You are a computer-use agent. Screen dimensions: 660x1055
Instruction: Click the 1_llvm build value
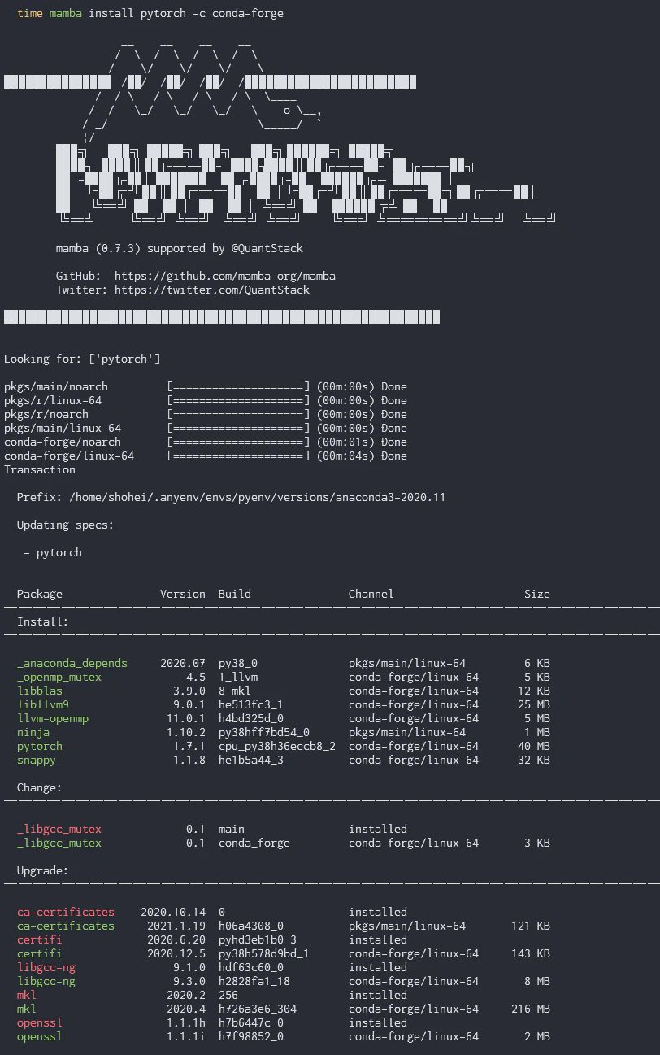(x=238, y=677)
